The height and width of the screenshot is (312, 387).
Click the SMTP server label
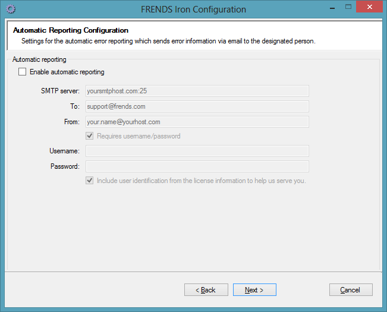pyautogui.click(x=60, y=91)
